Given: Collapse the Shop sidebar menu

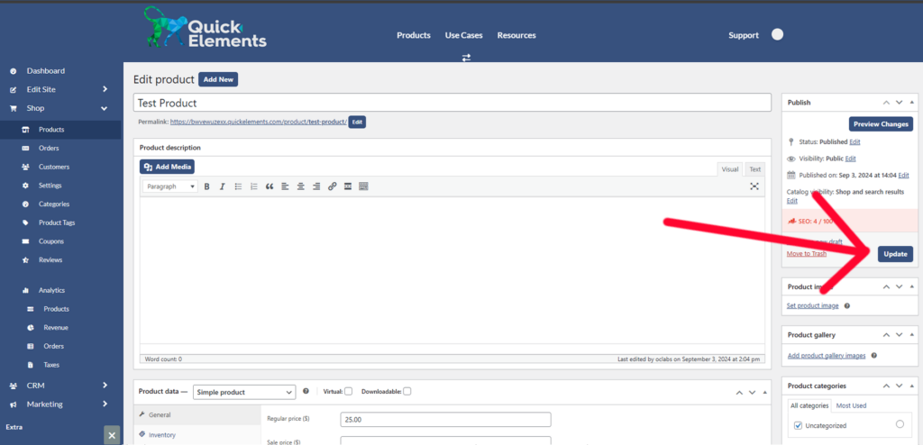Looking at the screenshot, I should coord(105,108).
